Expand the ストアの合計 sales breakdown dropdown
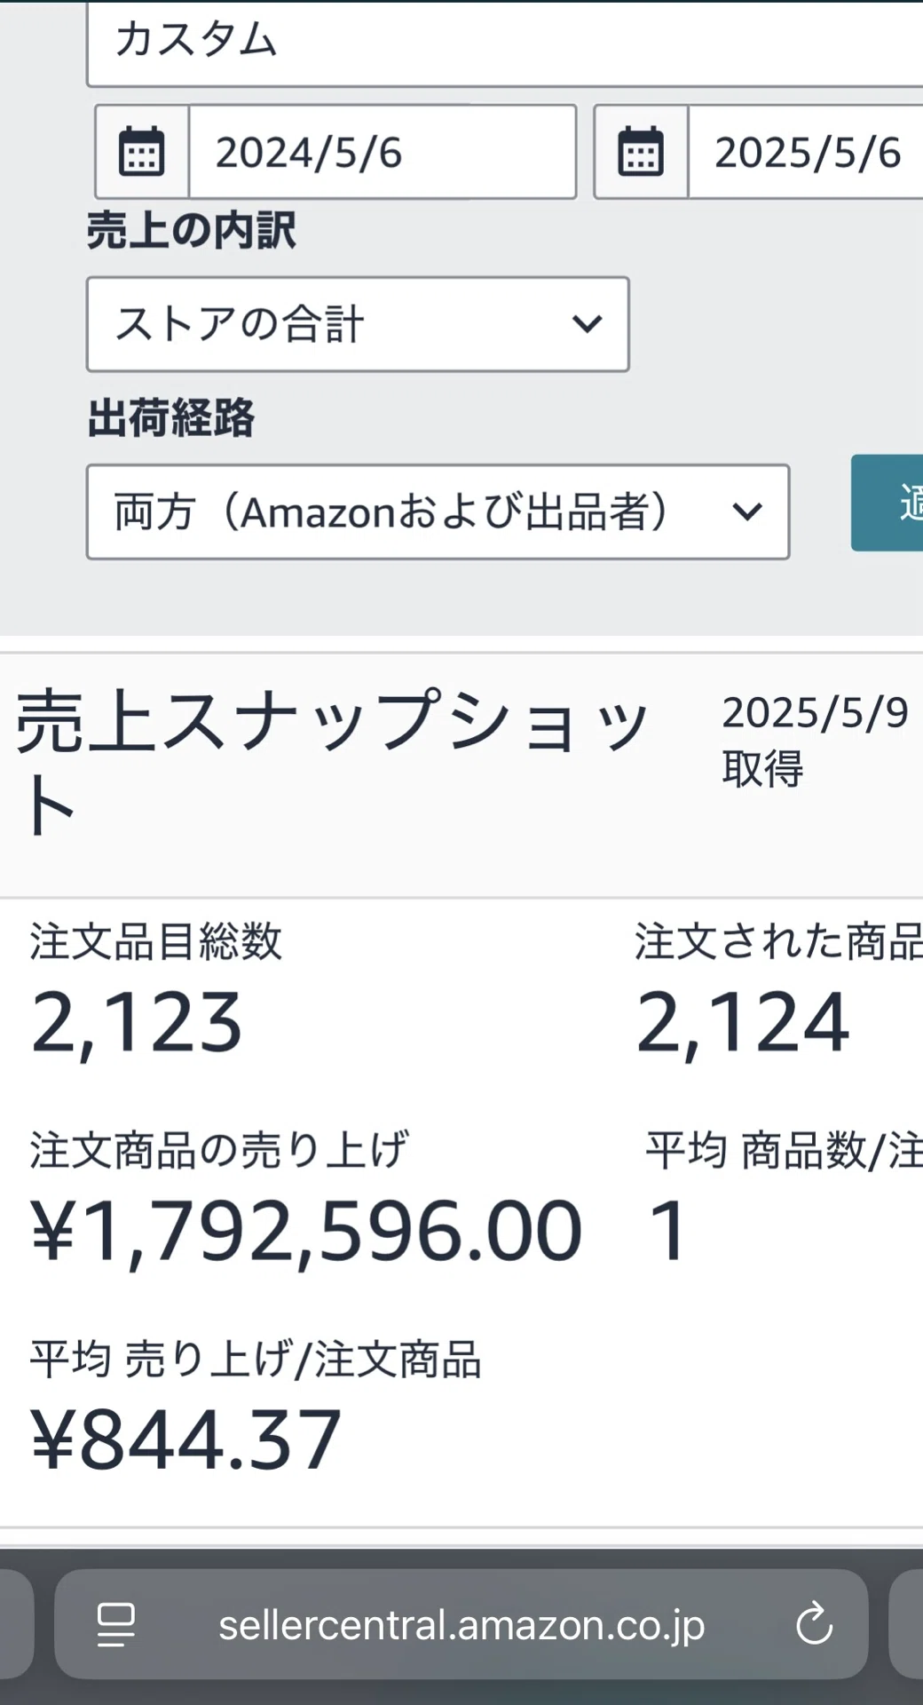Viewport: 923px width, 1705px height. click(358, 324)
